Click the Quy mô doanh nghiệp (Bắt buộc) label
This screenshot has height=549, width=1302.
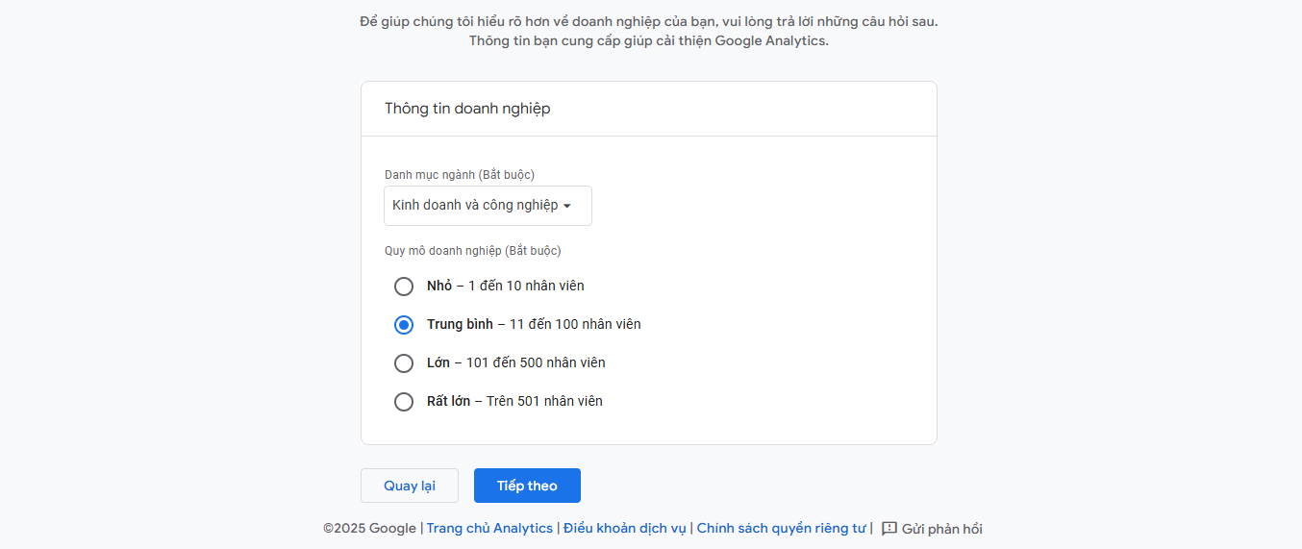point(473,251)
